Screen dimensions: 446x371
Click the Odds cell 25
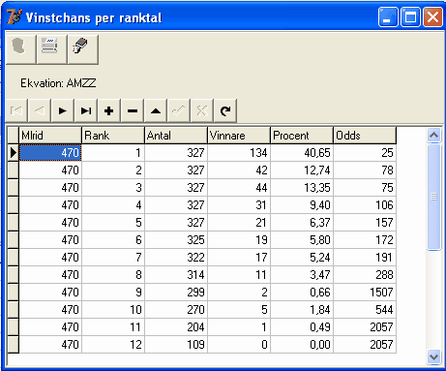point(365,152)
